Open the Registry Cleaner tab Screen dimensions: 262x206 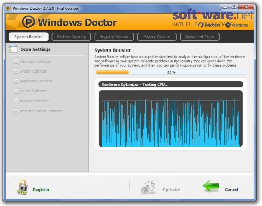click(x=114, y=37)
